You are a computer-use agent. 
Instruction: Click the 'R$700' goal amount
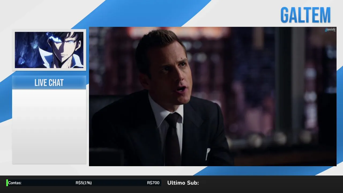click(x=153, y=183)
